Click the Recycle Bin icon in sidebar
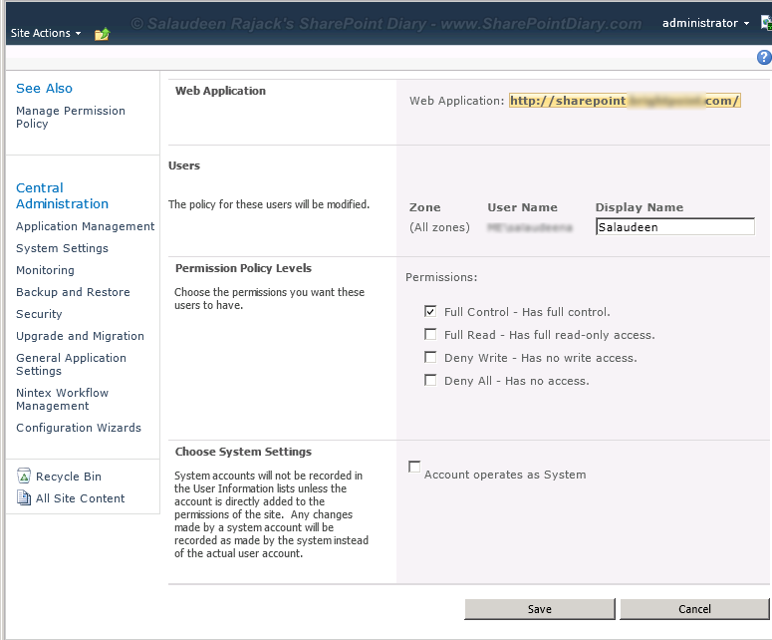772x640 pixels. tap(24, 476)
